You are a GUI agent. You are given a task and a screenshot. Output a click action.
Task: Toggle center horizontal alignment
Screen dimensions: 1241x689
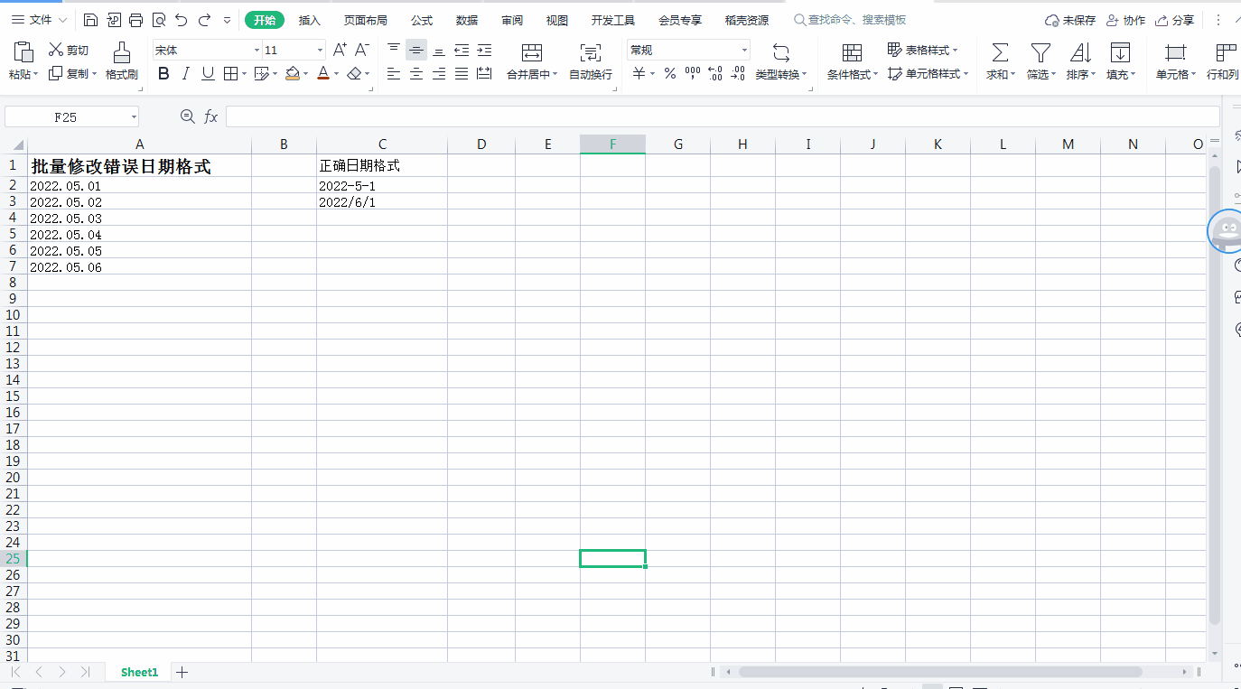pyautogui.click(x=416, y=74)
